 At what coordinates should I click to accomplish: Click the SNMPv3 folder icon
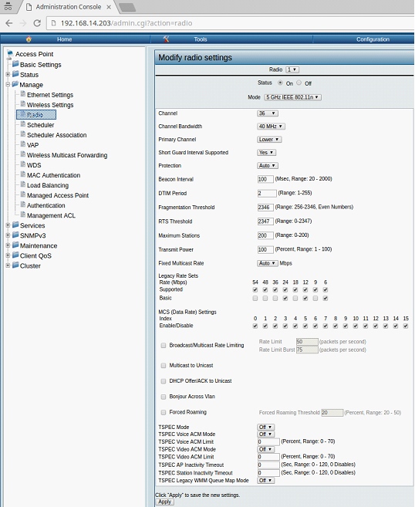(x=15, y=235)
